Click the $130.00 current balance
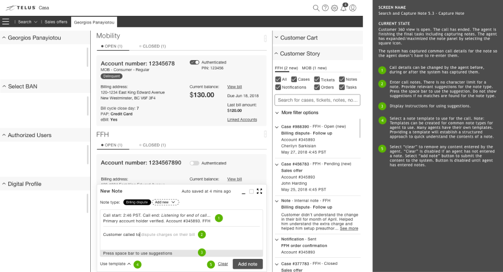Image resolution: width=503 pixels, height=272 pixels. (202, 95)
